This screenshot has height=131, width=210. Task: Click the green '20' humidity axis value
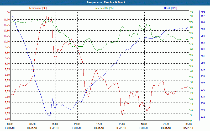(192, 99)
